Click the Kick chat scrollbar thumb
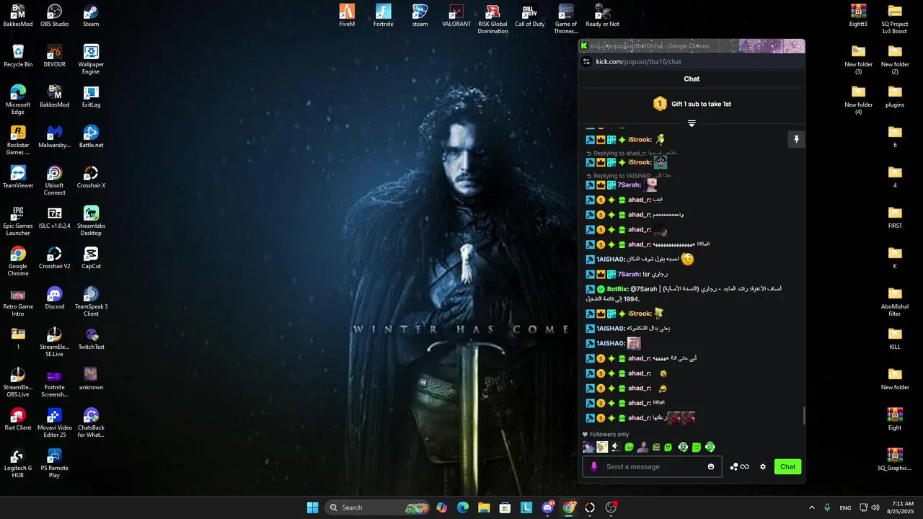The height and width of the screenshot is (519, 923). [804, 416]
